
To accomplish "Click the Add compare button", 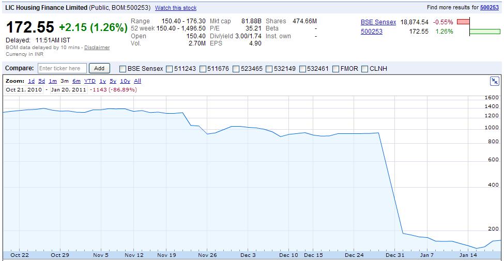I will tap(99, 68).
